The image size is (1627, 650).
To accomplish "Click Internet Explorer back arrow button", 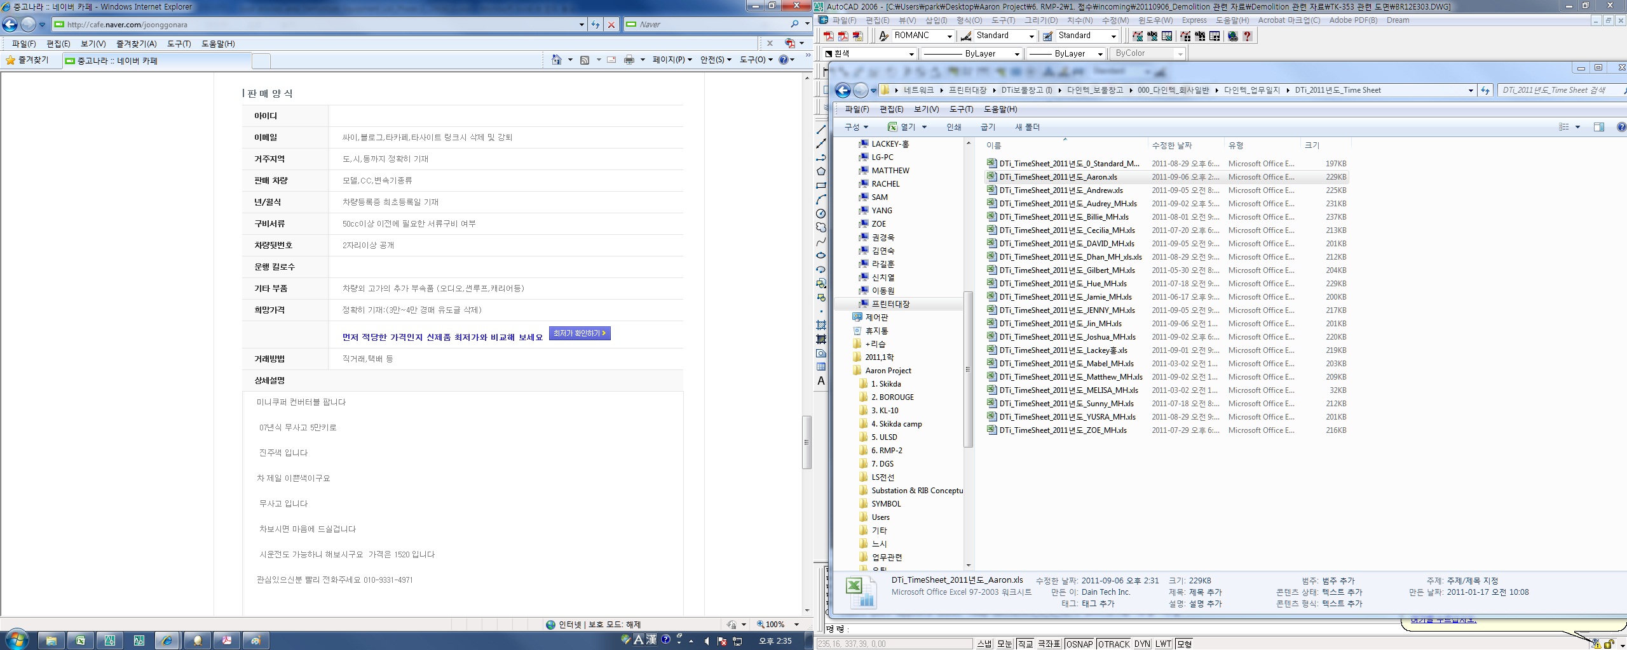I will 10,24.
